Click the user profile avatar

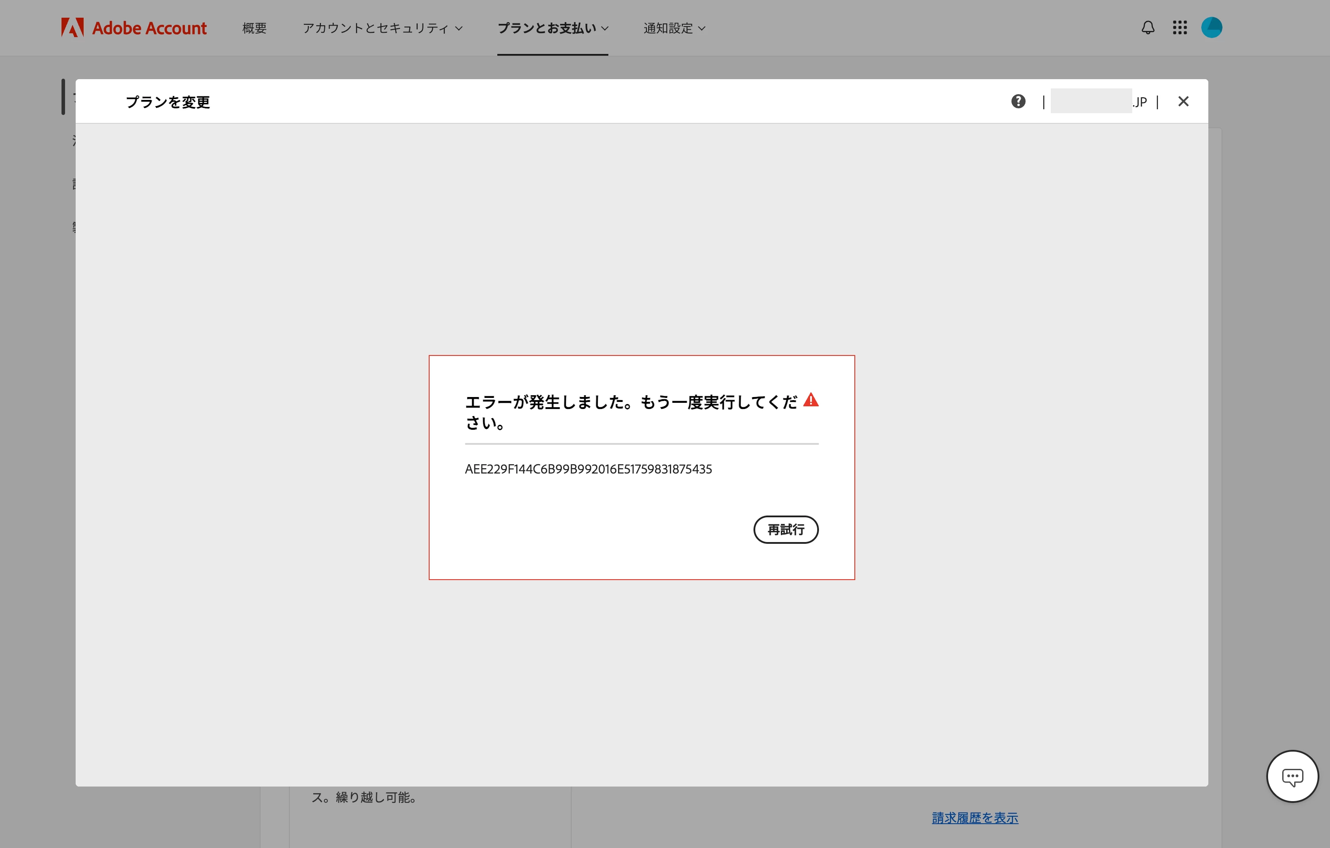point(1211,27)
